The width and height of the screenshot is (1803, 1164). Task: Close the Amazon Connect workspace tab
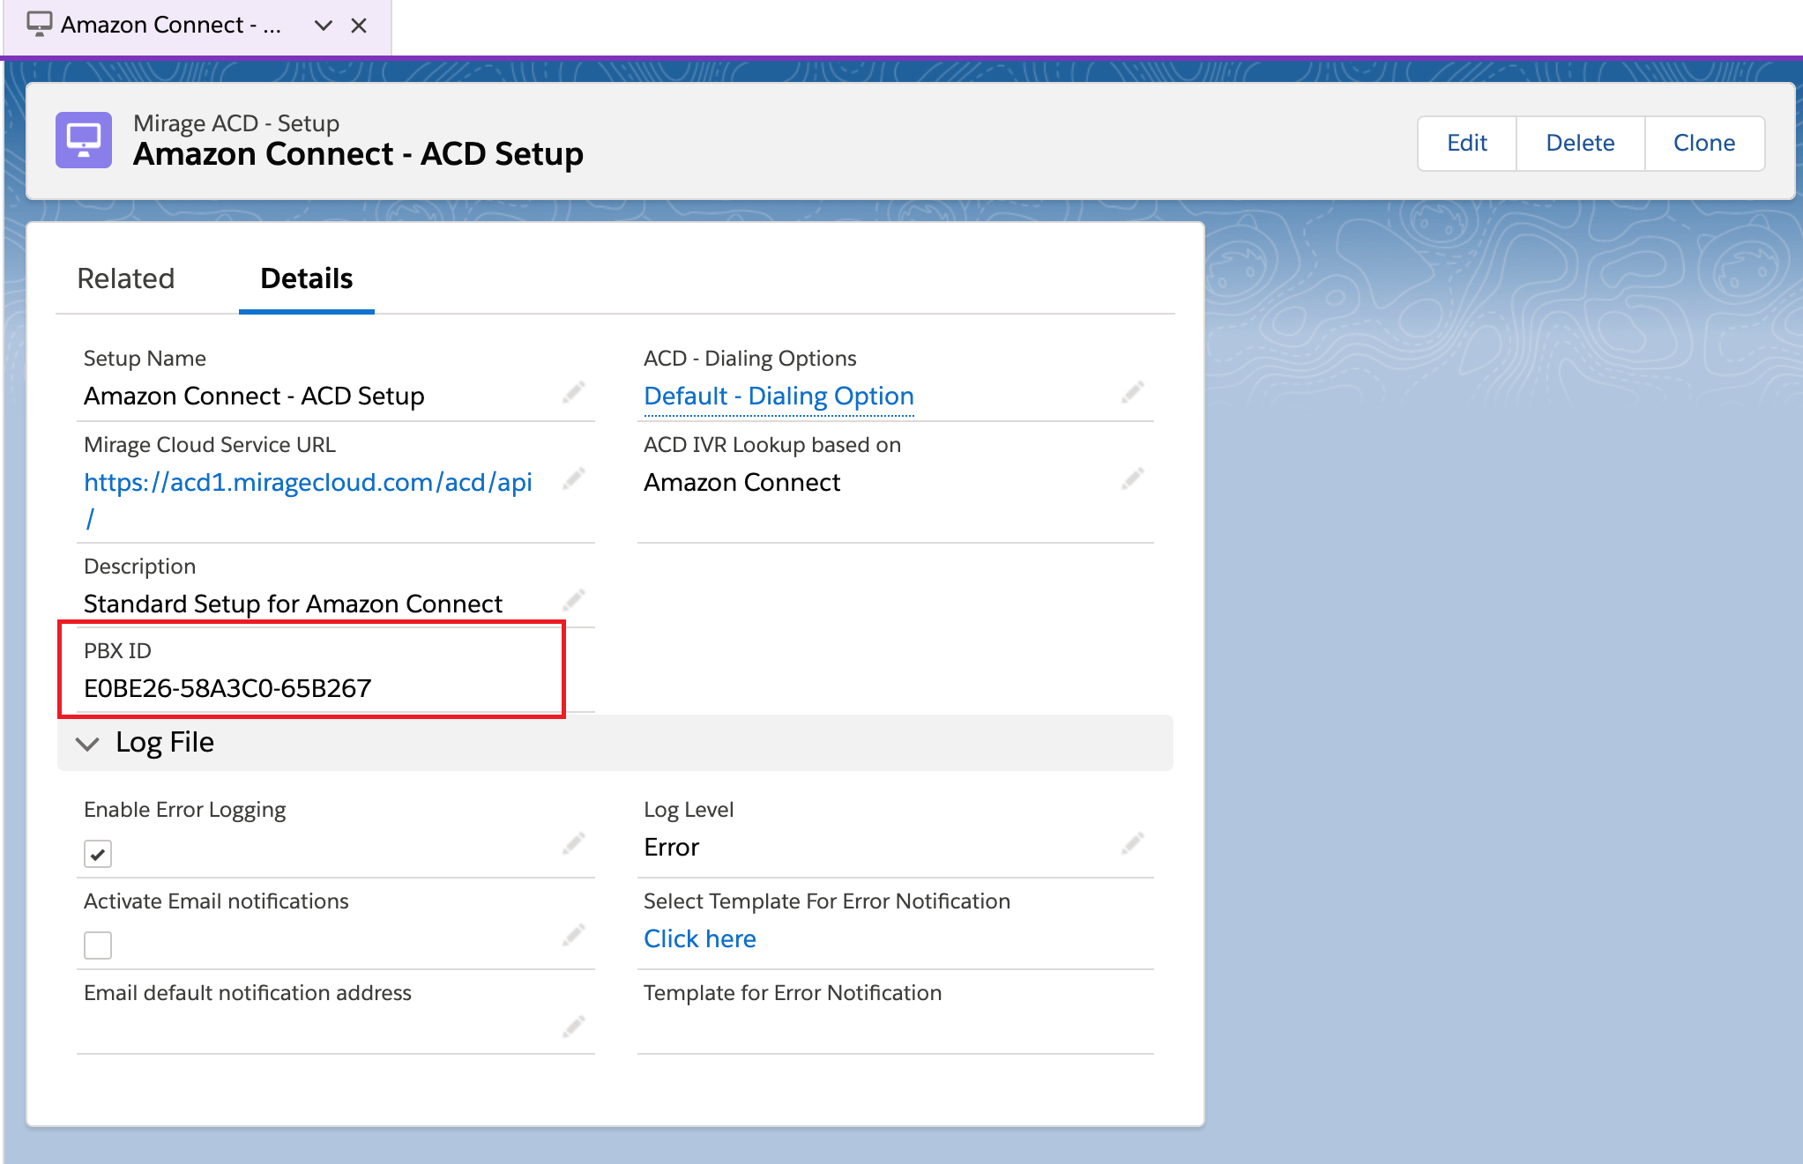click(359, 26)
